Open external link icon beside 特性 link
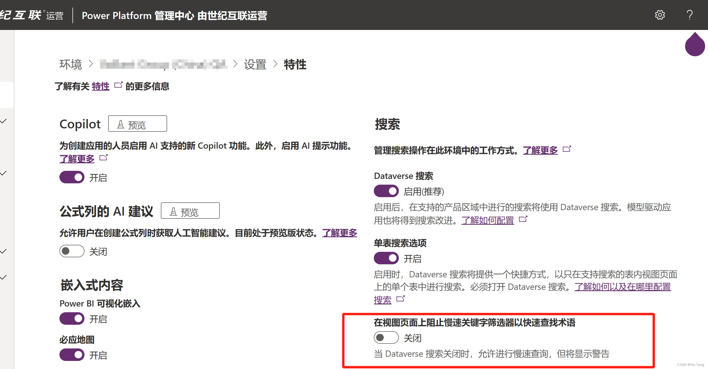The height and width of the screenshot is (369, 708). (118, 85)
